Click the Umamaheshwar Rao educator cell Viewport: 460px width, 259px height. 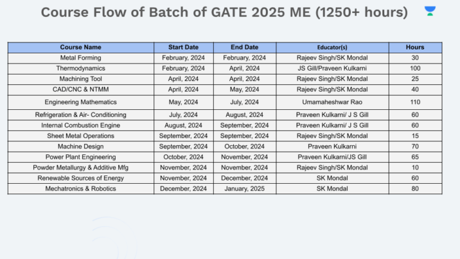pyautogui.click(x=332, y=102)
